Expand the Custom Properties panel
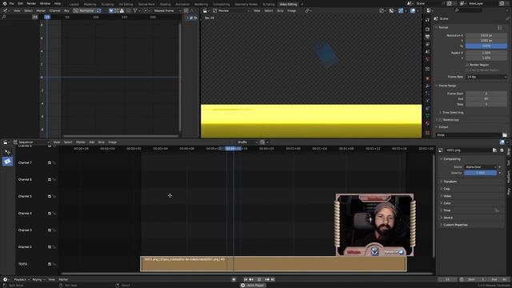This screenshot has width=512, height=288. 455,225
